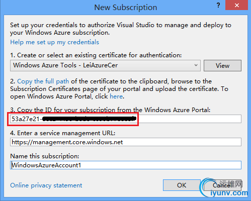Click the Name this subscription label
The image size is (251, 201).
pos(45,156)
